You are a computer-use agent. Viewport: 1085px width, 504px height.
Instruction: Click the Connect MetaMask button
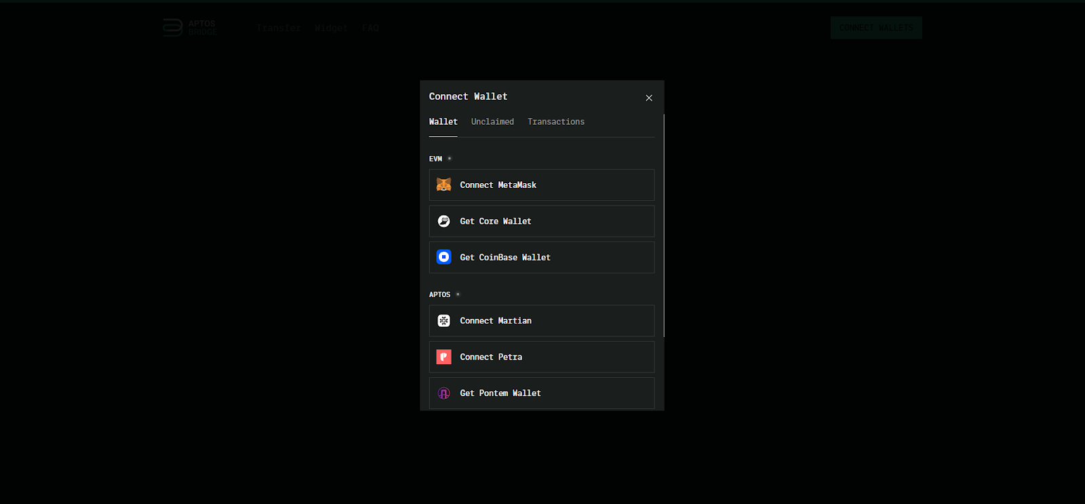542,185
